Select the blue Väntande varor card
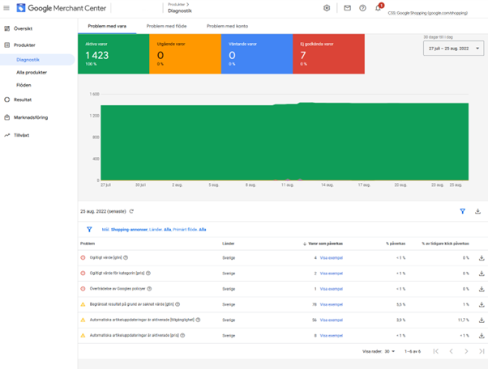 click(x=257, y=54)
